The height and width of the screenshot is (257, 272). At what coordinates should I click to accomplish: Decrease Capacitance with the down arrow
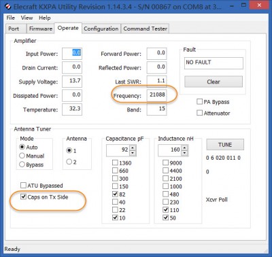[x=133, y=154]
